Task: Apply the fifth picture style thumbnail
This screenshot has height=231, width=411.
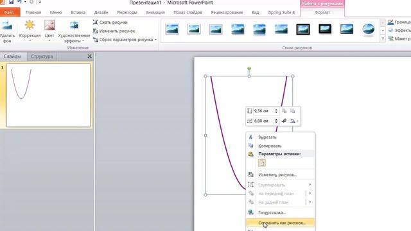Action: 259,29
